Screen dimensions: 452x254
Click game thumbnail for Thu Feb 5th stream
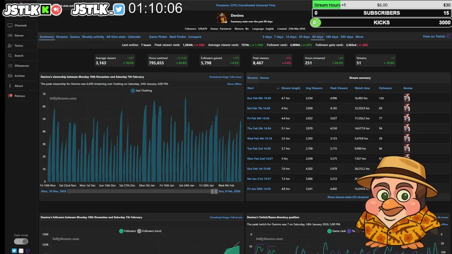[407, 128]
